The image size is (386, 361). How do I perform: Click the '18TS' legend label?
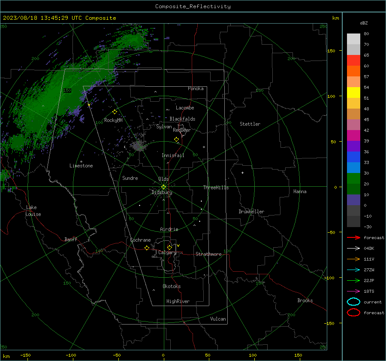coord(369,291)
